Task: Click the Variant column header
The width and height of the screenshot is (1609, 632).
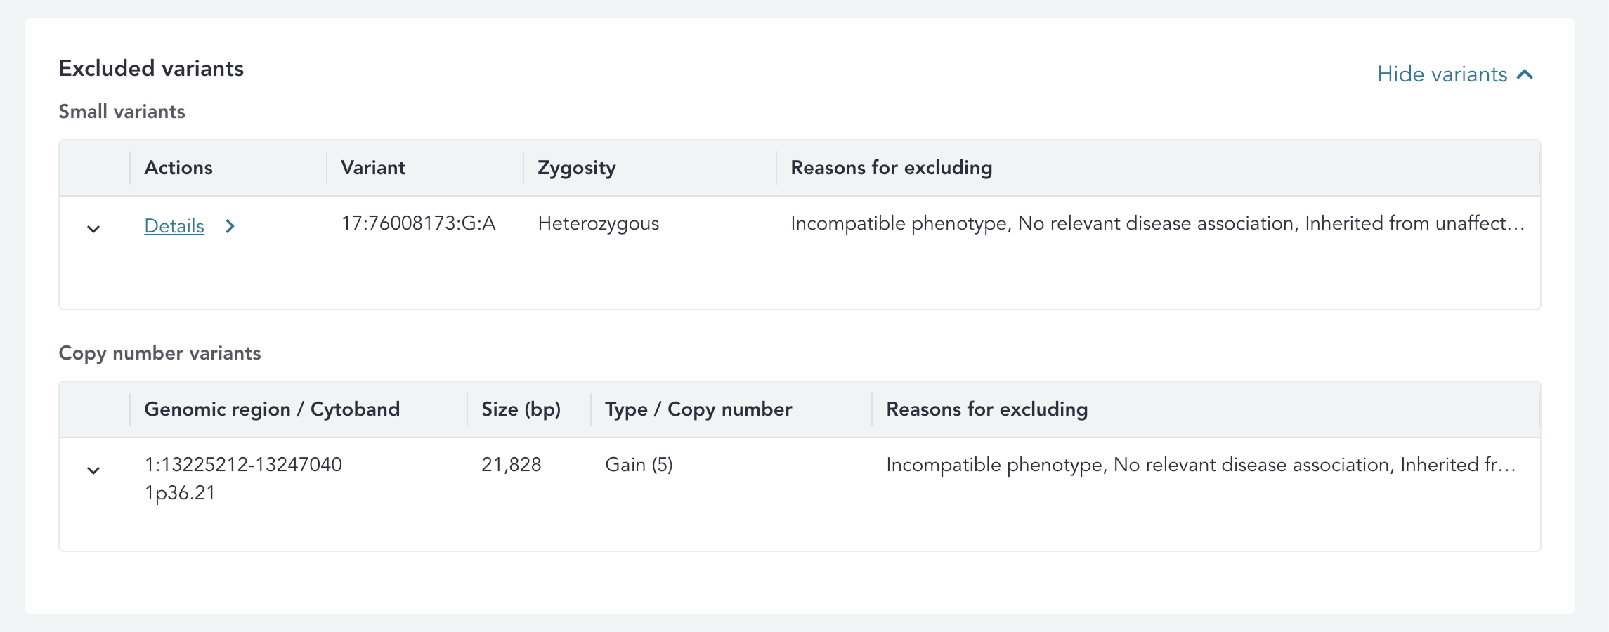Action: tap(373, 168)
